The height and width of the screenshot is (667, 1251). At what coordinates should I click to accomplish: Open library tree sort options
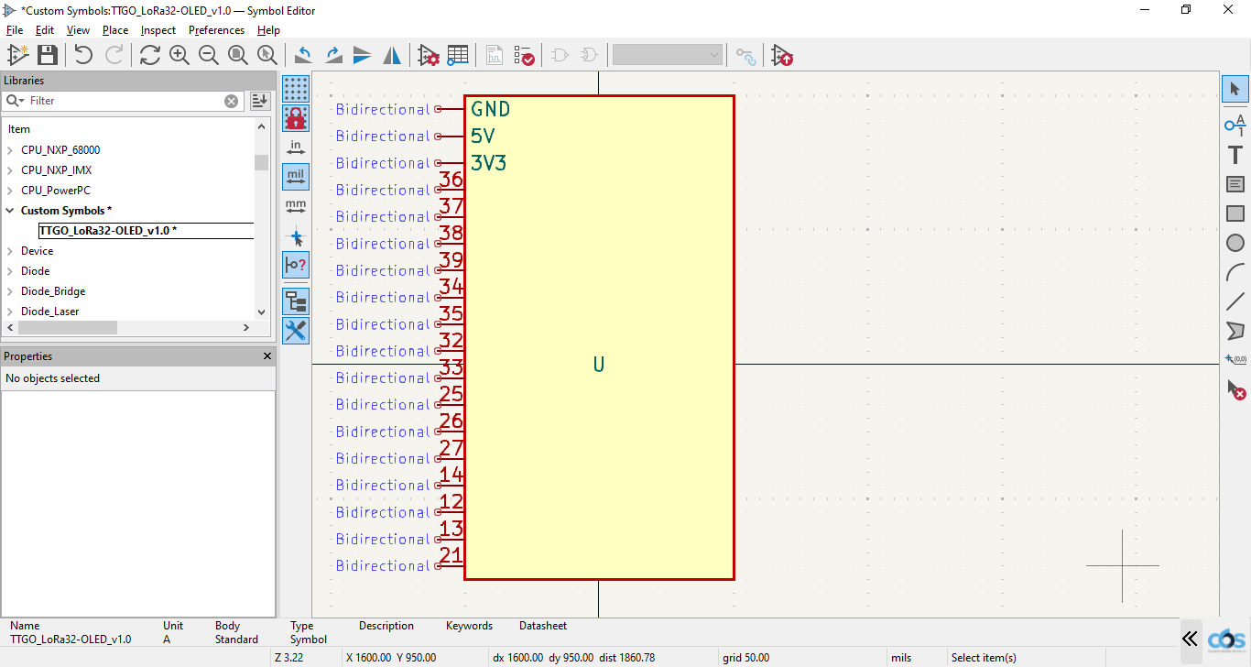[x=260, y=101]
